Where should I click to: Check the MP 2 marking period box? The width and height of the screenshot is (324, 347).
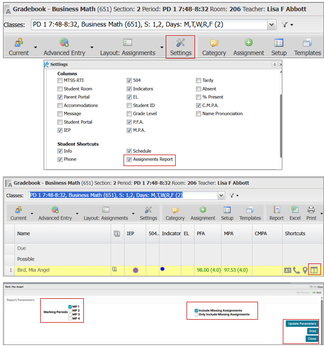click(x=69, y=310)
